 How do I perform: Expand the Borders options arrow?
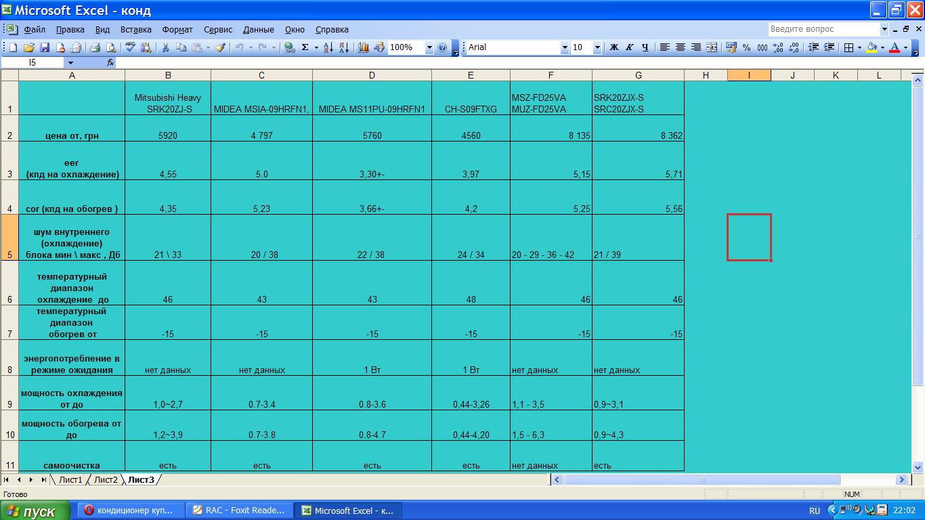pyautogui.click(x=860, y=47)
